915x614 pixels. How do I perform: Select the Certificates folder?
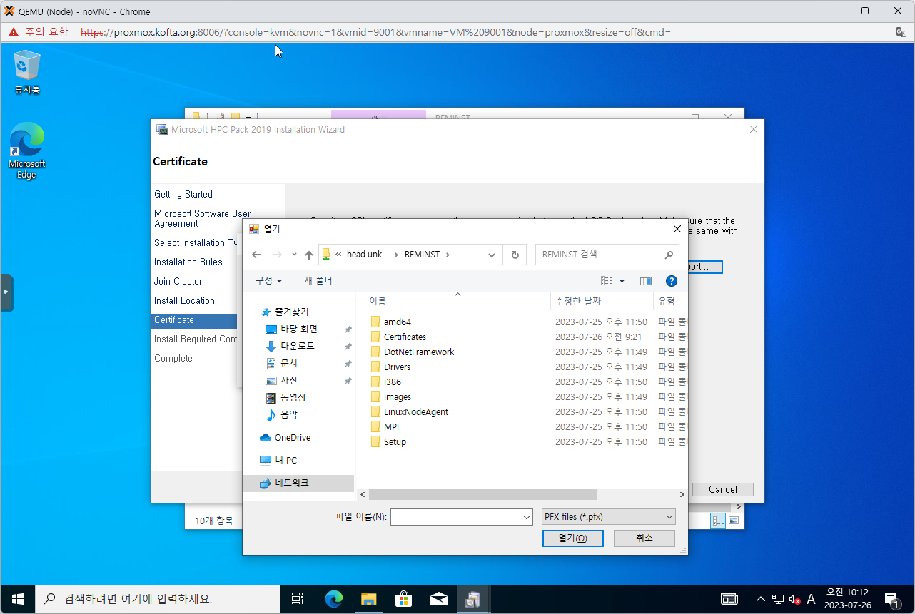pos(405,337)
